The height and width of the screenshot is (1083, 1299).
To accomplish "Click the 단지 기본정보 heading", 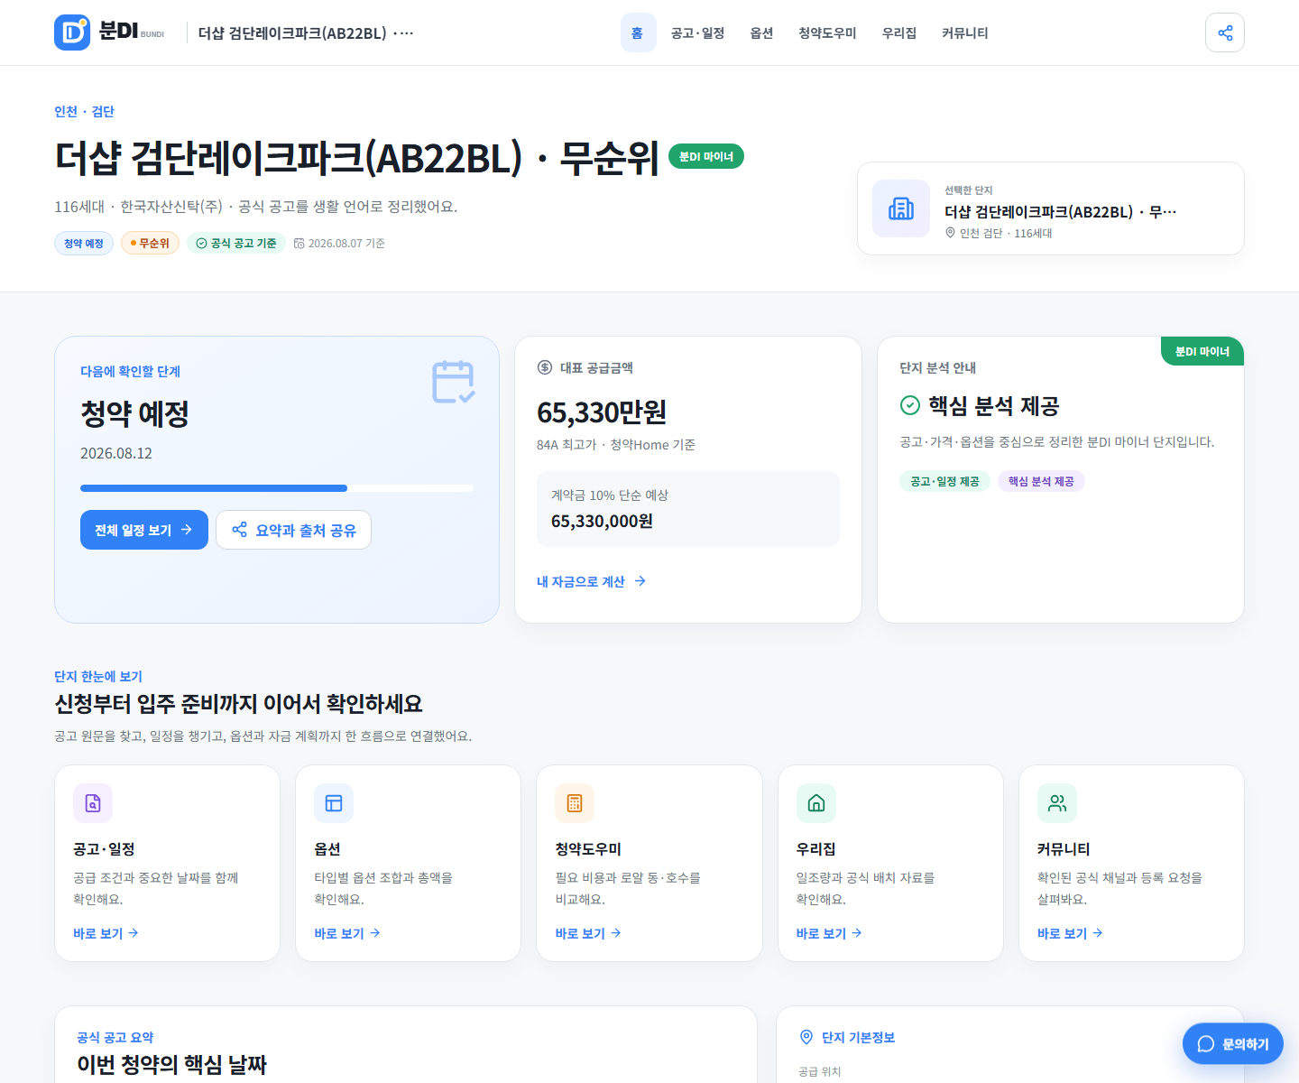I will 858,1038.
